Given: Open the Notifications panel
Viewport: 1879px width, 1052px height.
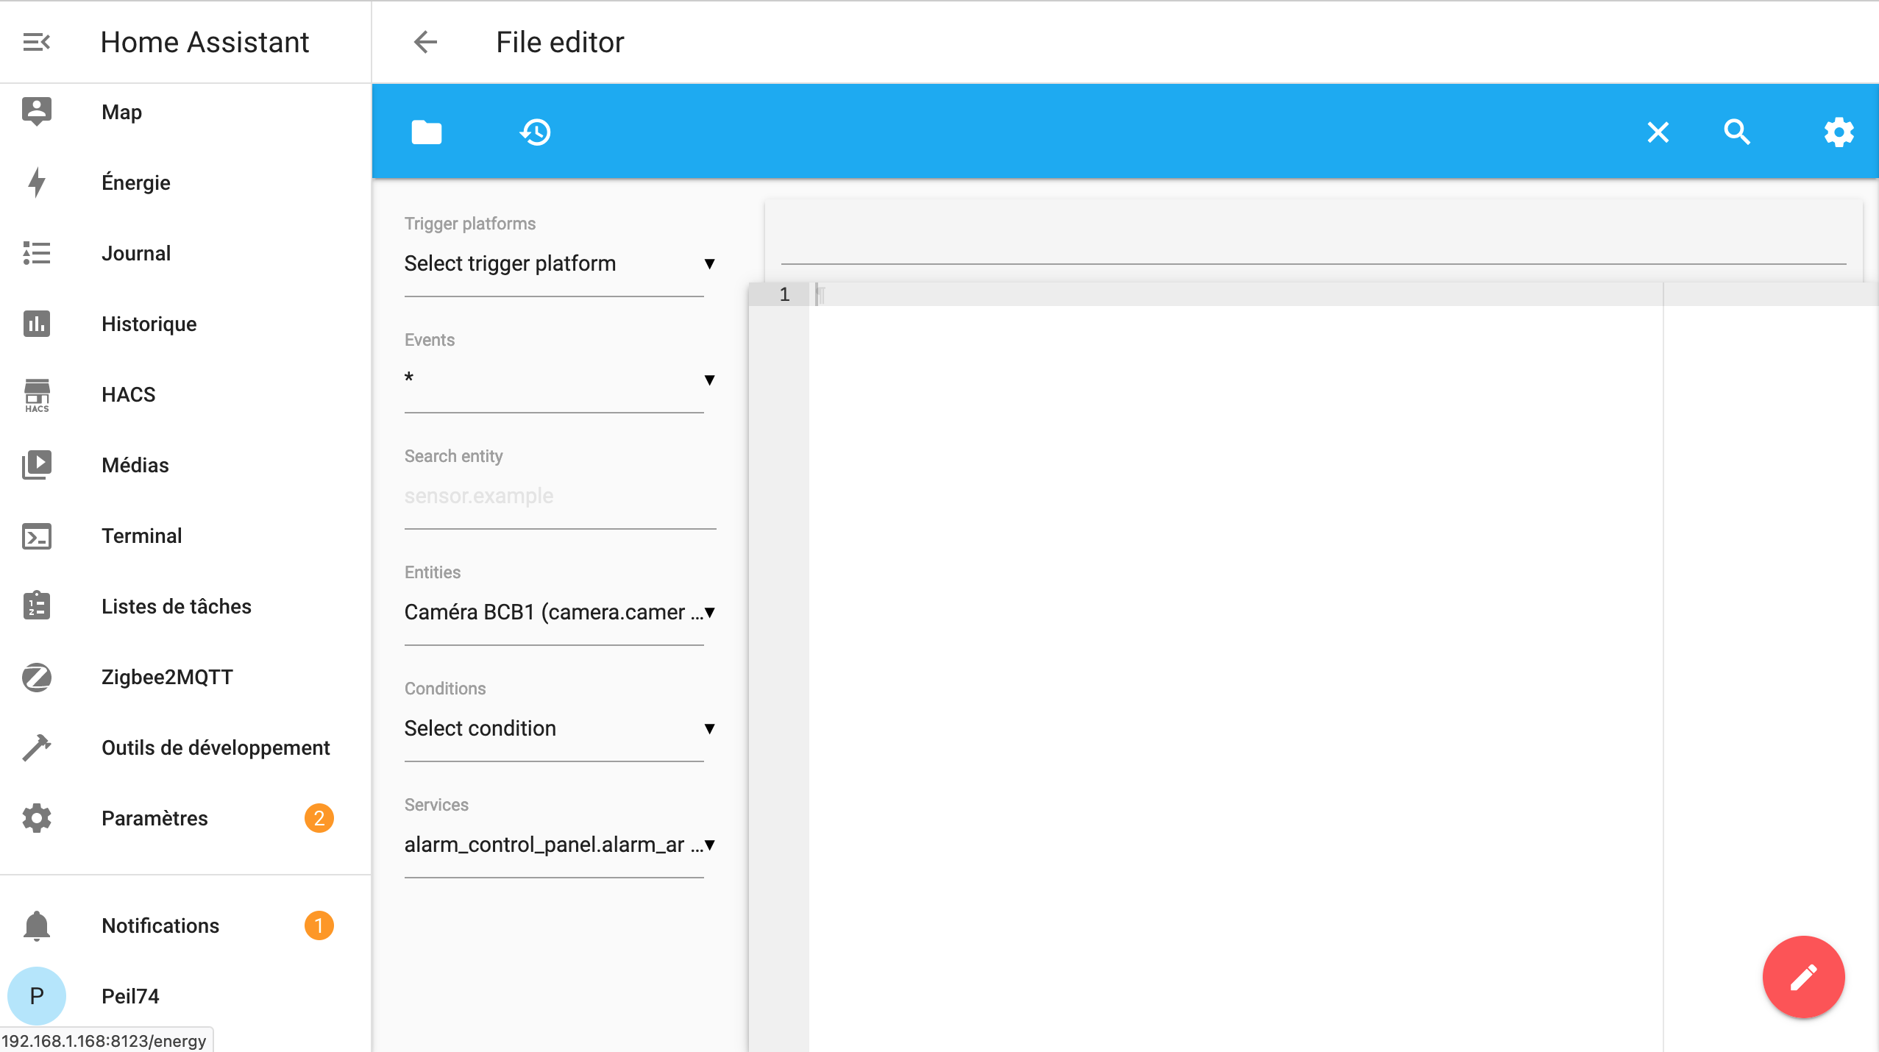Looking at the screenshot, I should coord(160,925).
